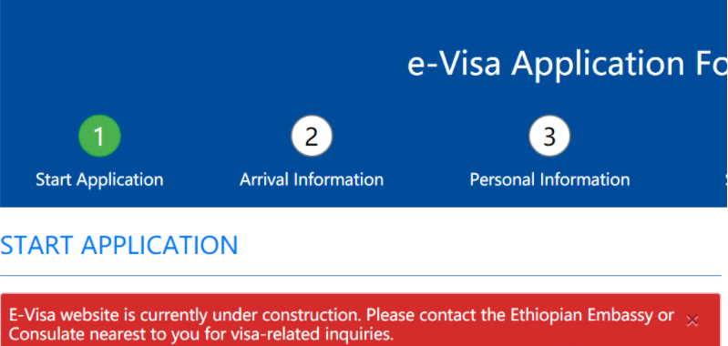Screen dimensions: 728x346
Task: Click the number 2 inside the white circle
Action: [312, 137]
